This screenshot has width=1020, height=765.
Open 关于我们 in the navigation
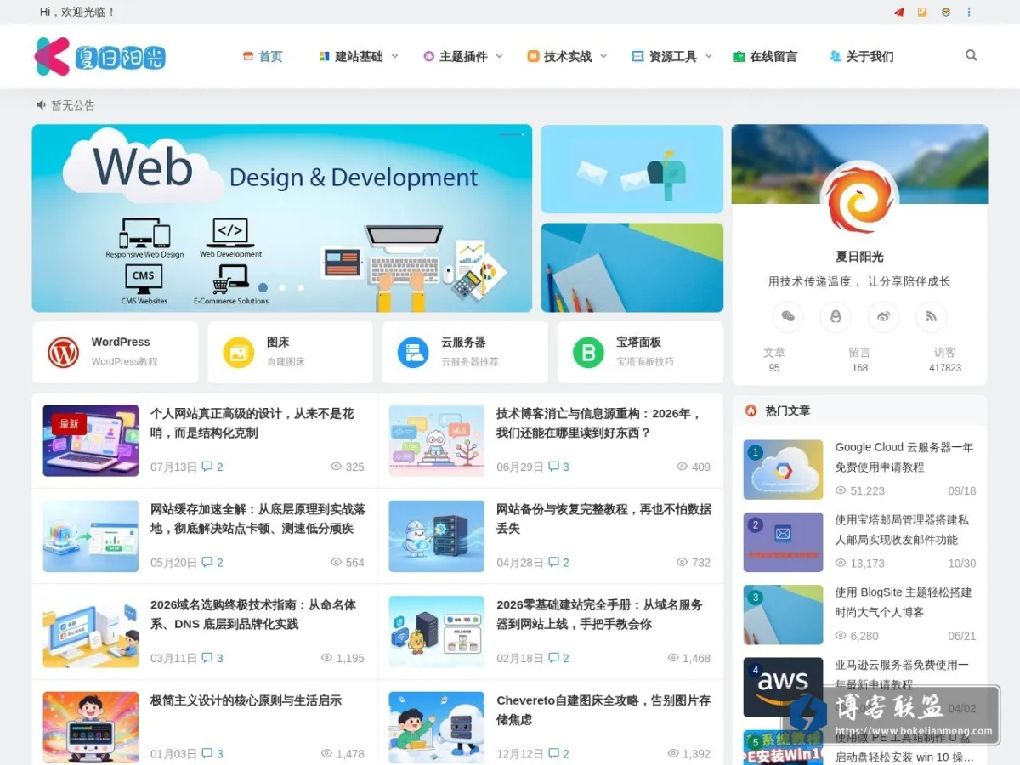click(861, 56)
